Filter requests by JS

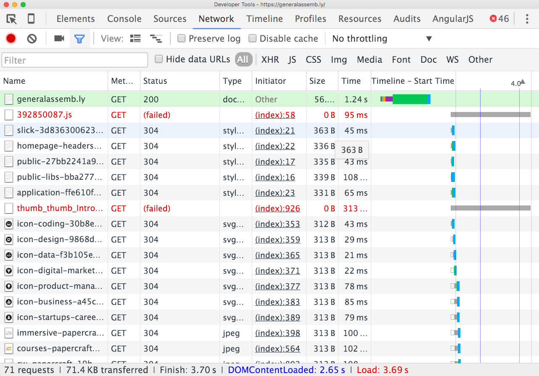point(292,60)
